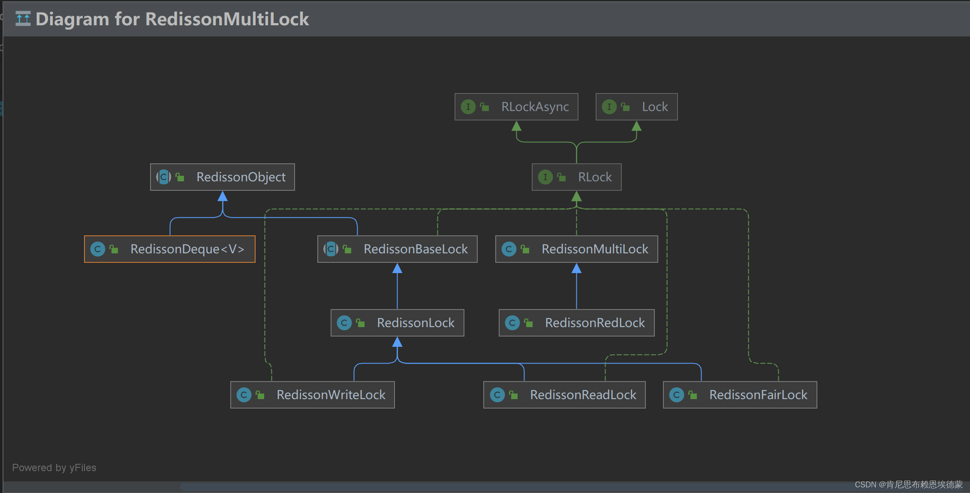Click the interface icon on Lock node
970x493 pixels.
coord(609,107)
